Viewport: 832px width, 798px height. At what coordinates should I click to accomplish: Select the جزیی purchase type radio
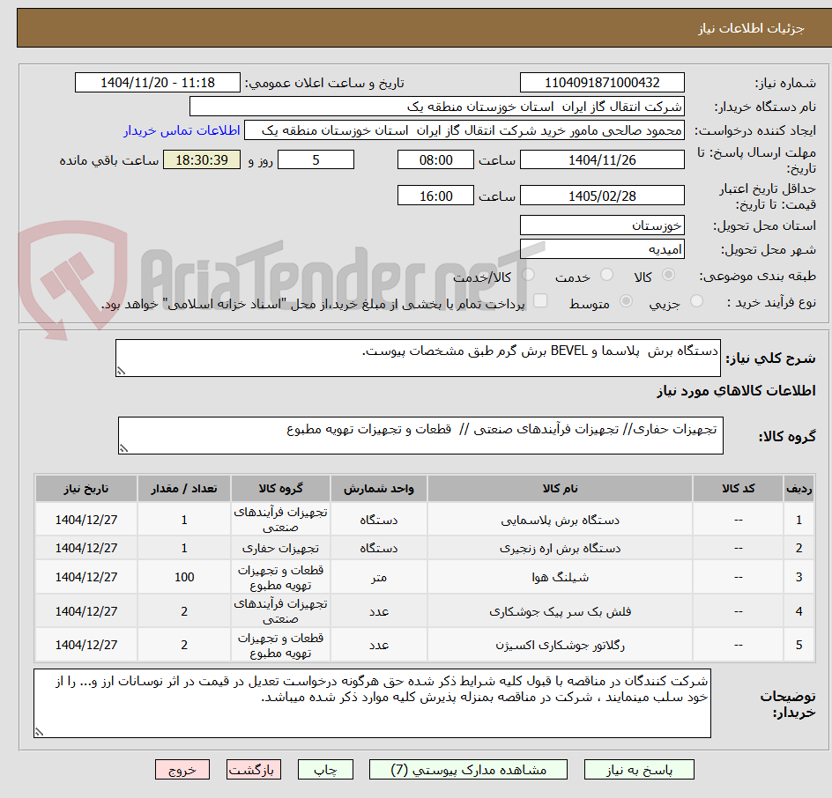coord(696,301)
